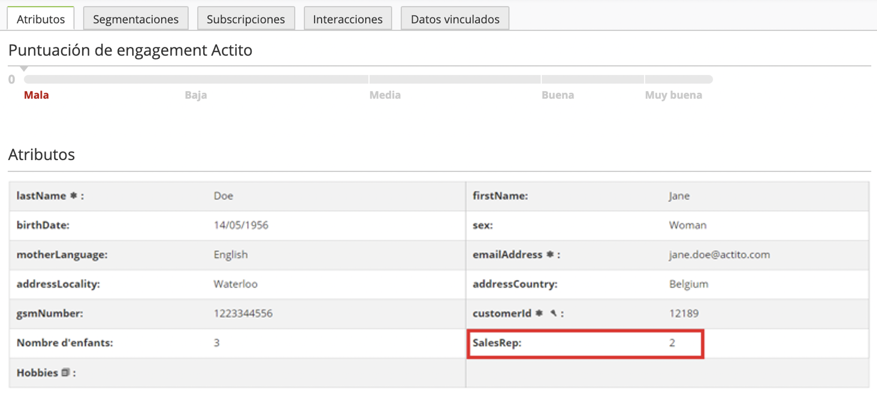
Task: Click the sex attribute label
Action: coord(483,225)
